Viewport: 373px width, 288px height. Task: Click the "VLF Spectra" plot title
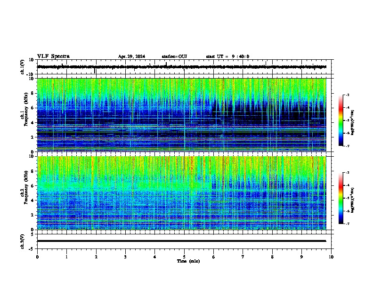pos(53,56)
